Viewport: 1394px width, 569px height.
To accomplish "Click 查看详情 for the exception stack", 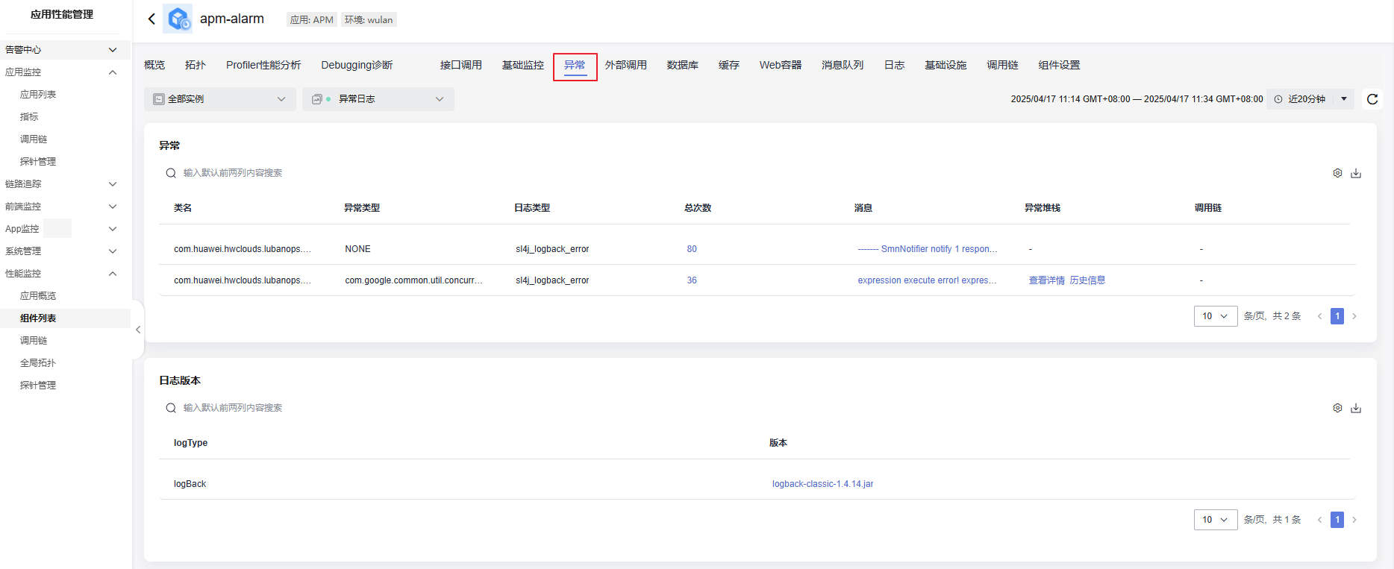I will click(1046, 280).
